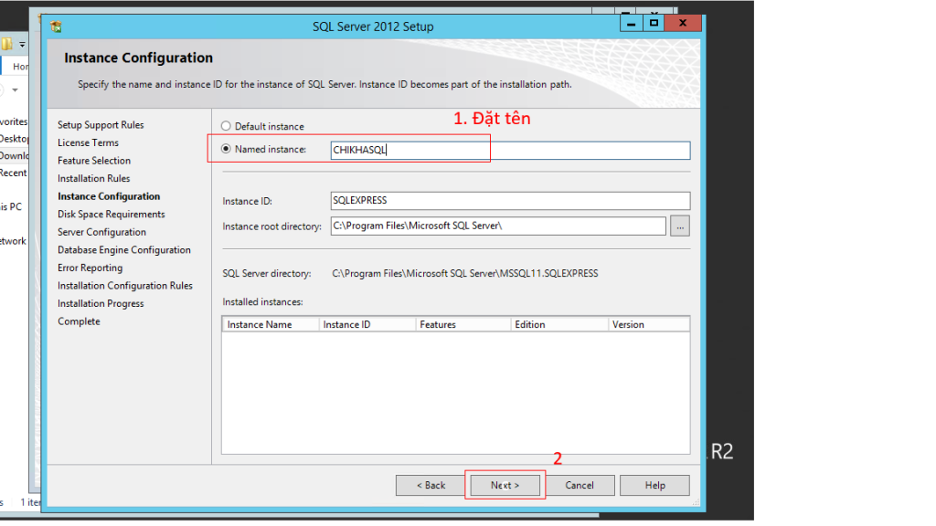Minimize the SQL Server 2012 Setup window
Screen dimensions: 936x526
point(631,23)
